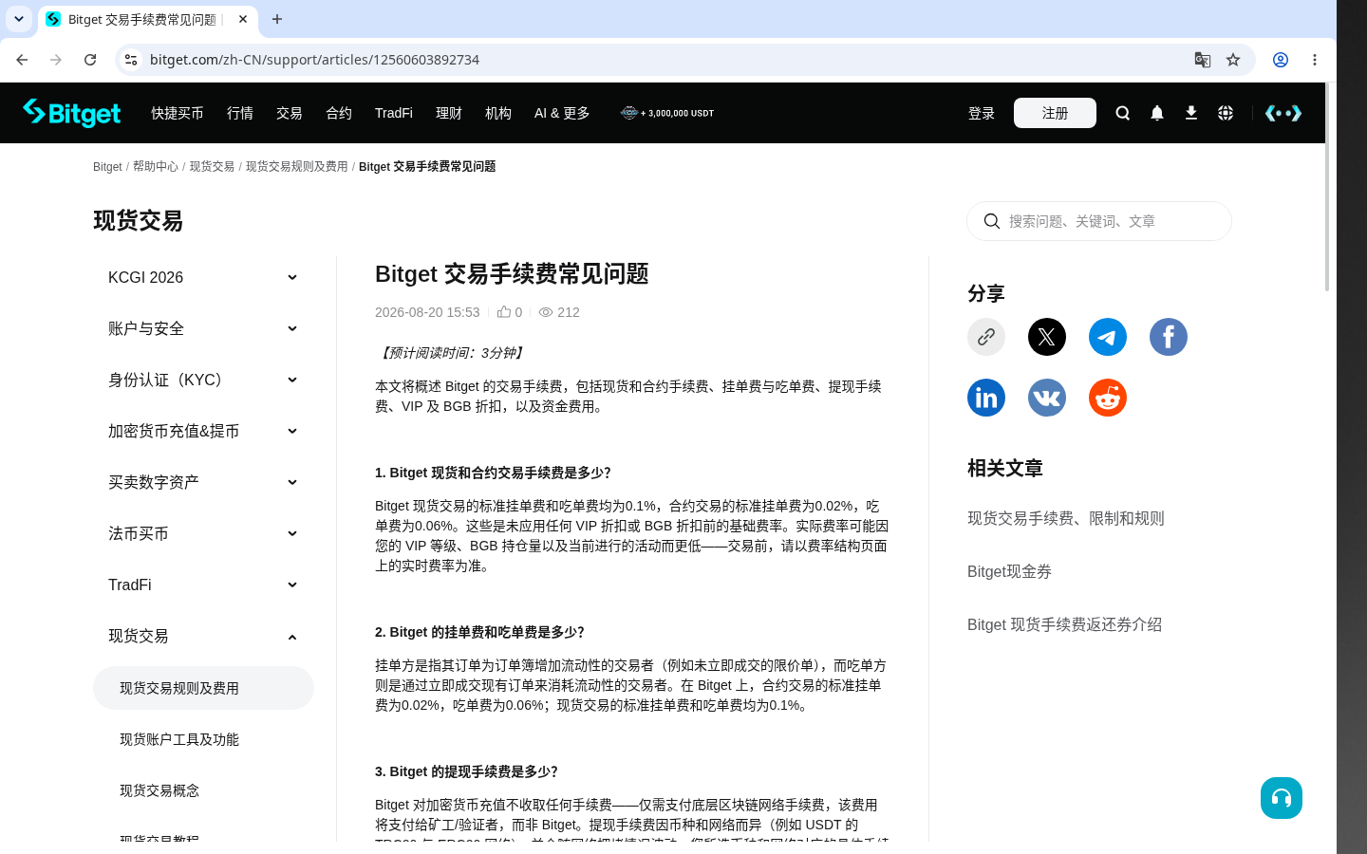Image resolution: width=1367 pixels, height=854 pixels.
Task: Bookmark this page with star icon
Action: click(x=1233, y=60)
